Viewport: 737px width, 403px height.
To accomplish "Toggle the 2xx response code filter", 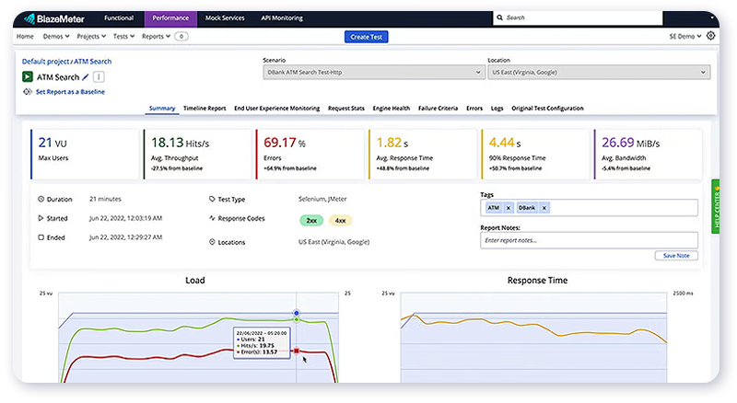I will point(312,221).
